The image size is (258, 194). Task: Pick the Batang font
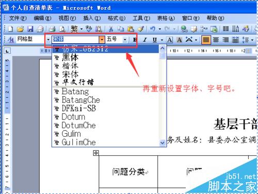[x=105, y=92]
